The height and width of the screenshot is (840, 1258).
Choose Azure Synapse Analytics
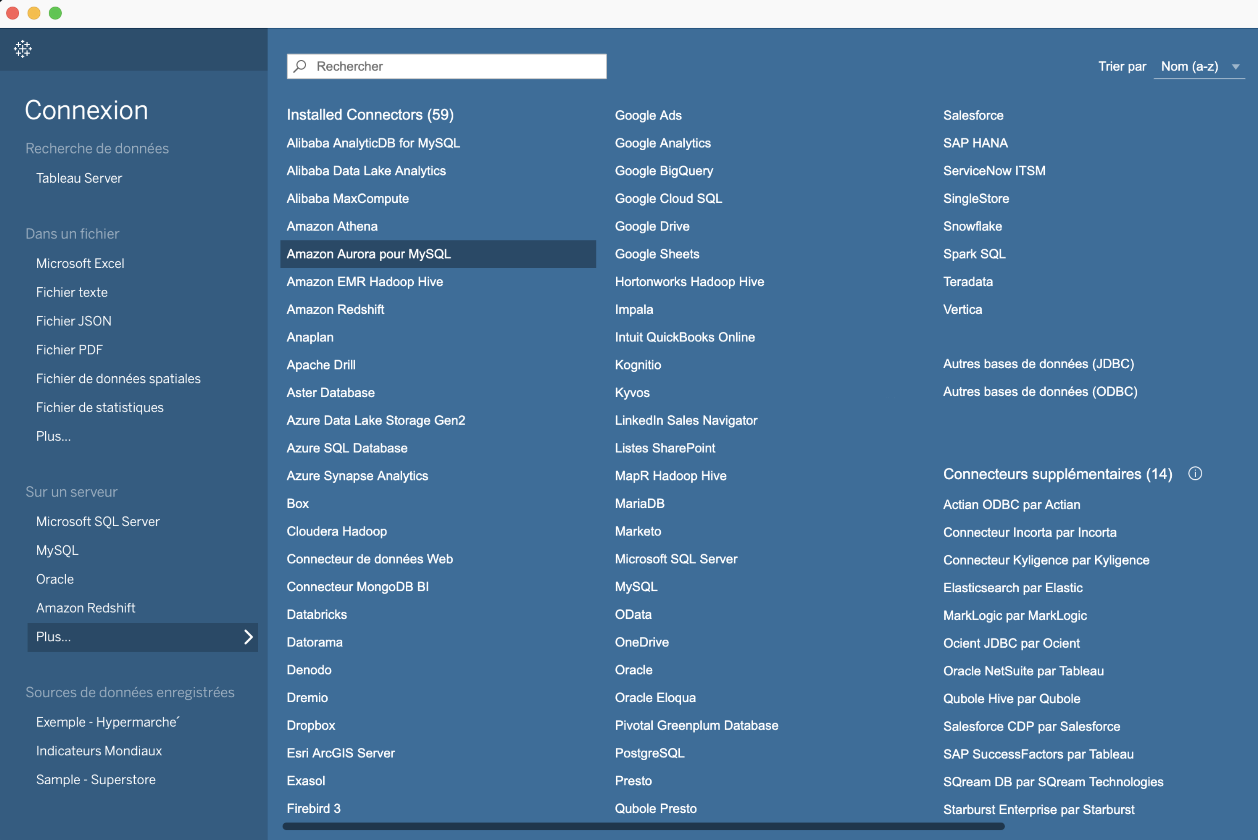[x=357, y=476]
